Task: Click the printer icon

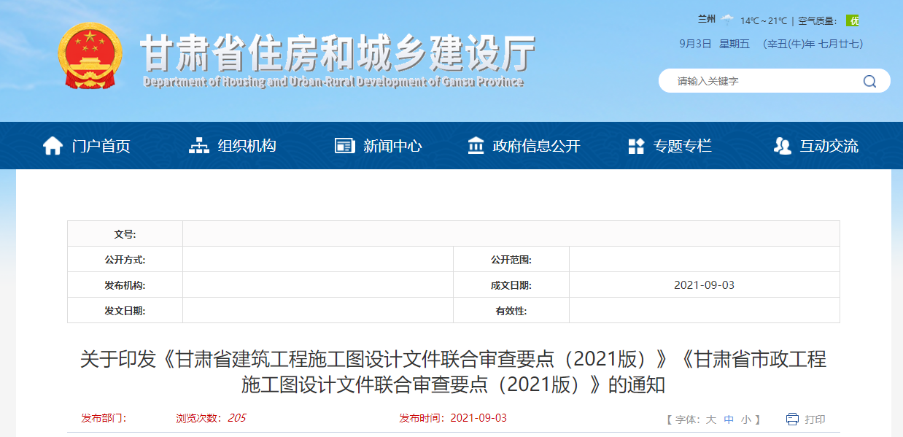Action: click(x=792, y=419)
